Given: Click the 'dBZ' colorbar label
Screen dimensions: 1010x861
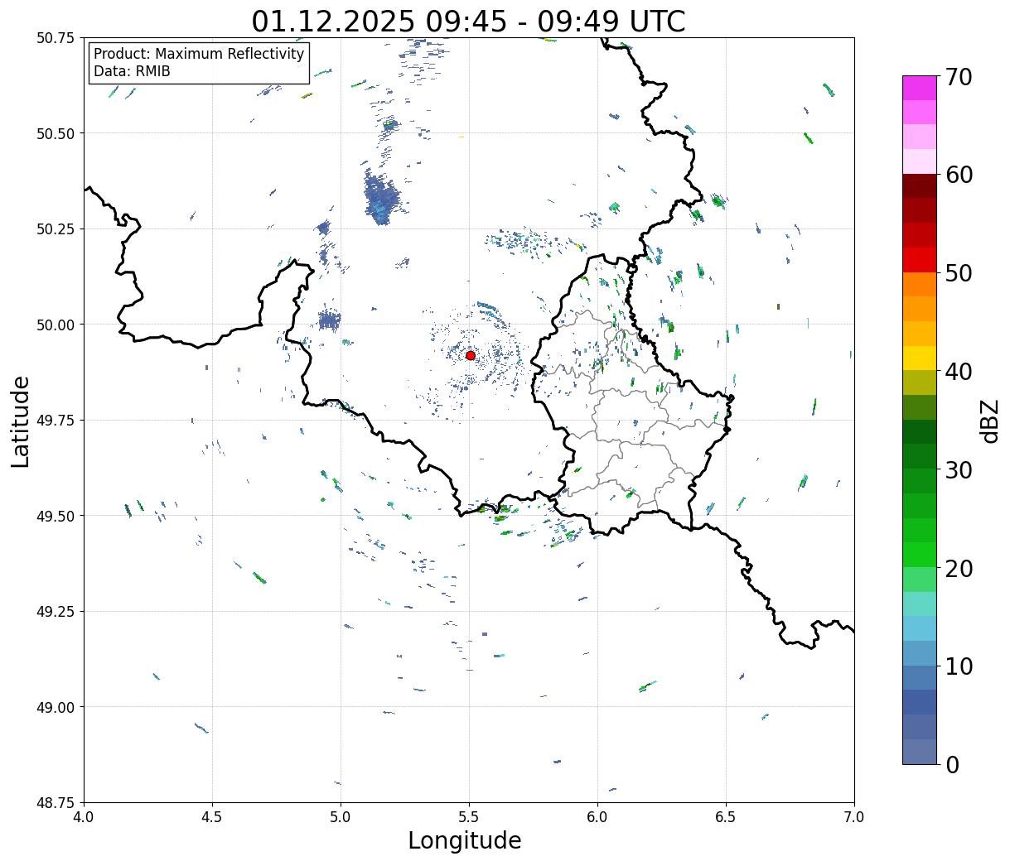Looking at the screenshot, I should 989,421.
